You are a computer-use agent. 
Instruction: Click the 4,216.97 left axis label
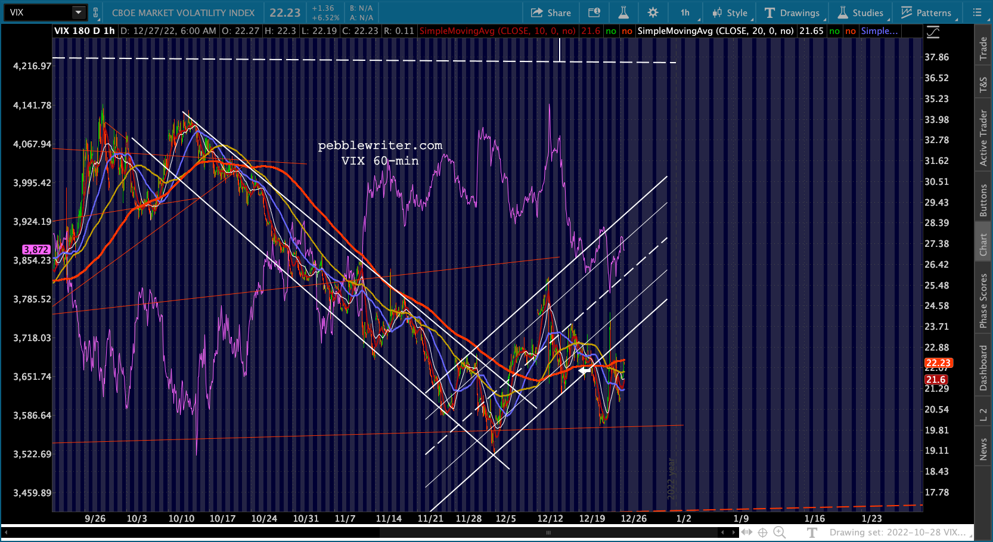click(x=32, y=66)
